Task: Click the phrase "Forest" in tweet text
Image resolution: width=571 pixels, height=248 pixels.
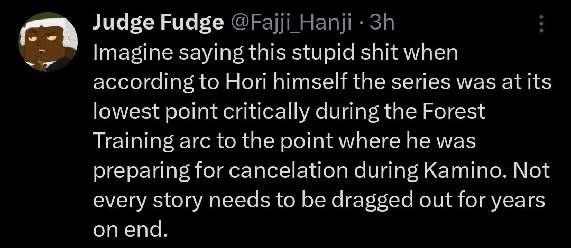Action: pos(454,112)
